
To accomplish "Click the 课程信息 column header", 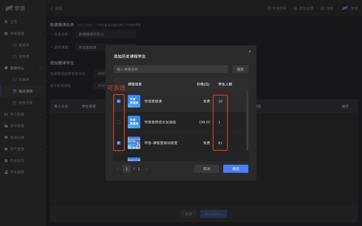I will point(135,84).
